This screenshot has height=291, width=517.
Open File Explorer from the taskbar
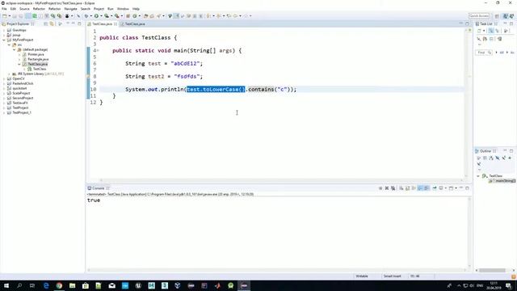coord(72,285)
